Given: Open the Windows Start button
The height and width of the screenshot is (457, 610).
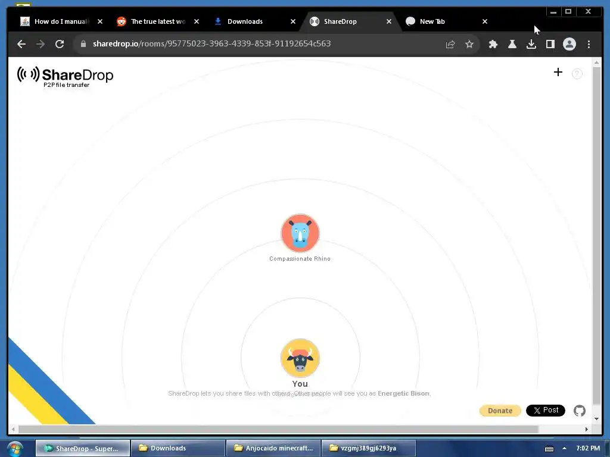Looking at the screenshot, I should (15, 449).
